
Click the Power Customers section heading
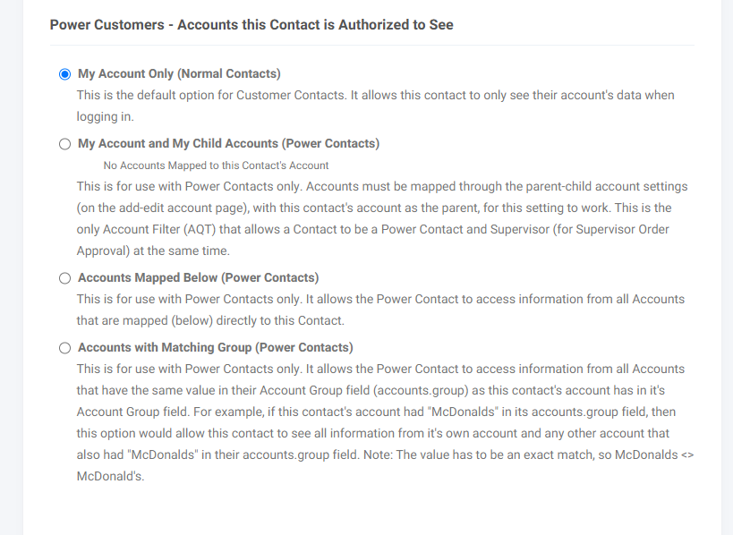pyautogui.click(x=251, y=24)
